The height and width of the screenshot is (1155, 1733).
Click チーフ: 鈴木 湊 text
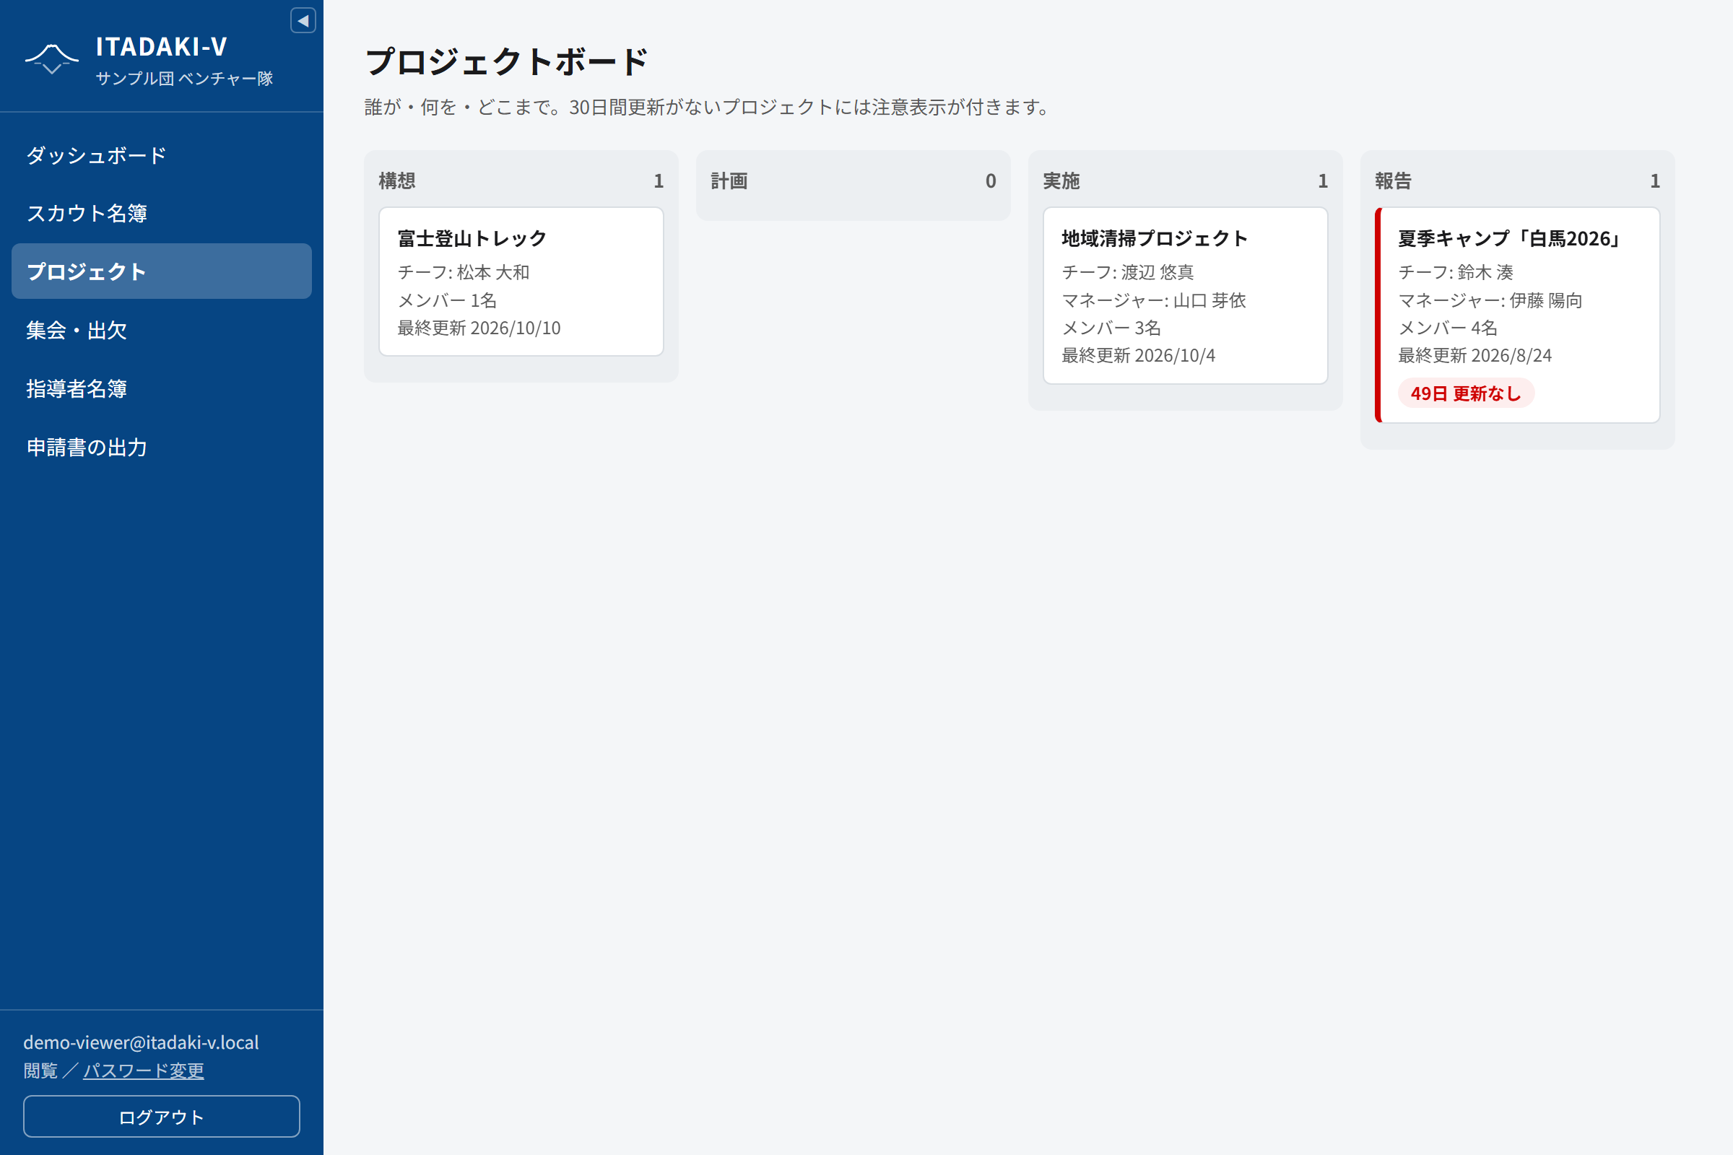[x=1456, y=273]
